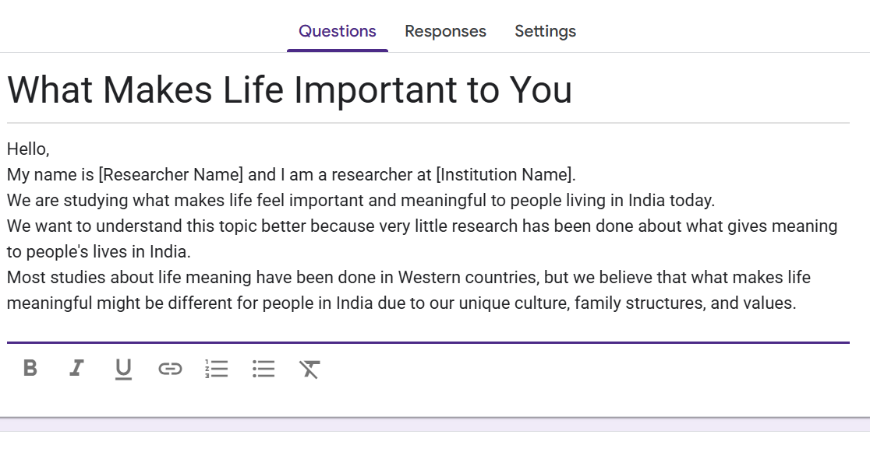
Task: Insert a link with the chain icon
Action: [170, 368]
